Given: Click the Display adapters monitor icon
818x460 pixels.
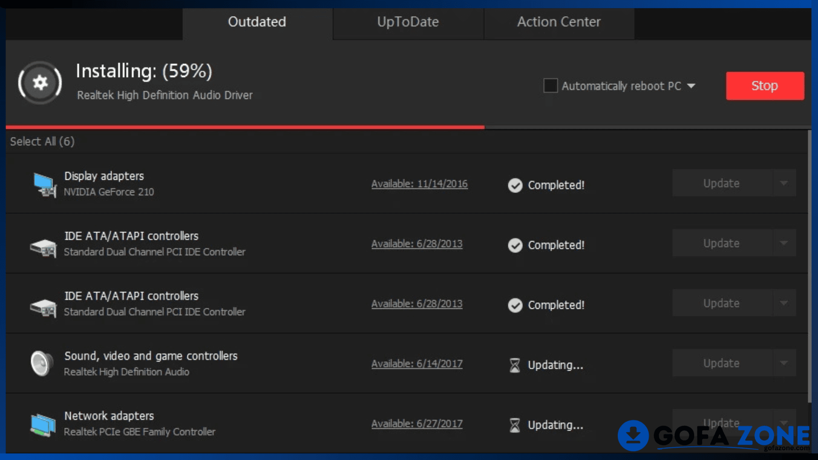Looking at the screenshot, I should (x=44, y=185).
